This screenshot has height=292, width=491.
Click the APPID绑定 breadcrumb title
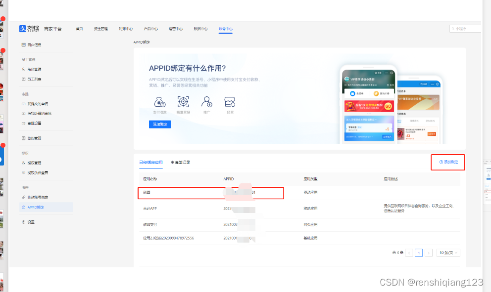pyautogui.click(x=142, y=42)
